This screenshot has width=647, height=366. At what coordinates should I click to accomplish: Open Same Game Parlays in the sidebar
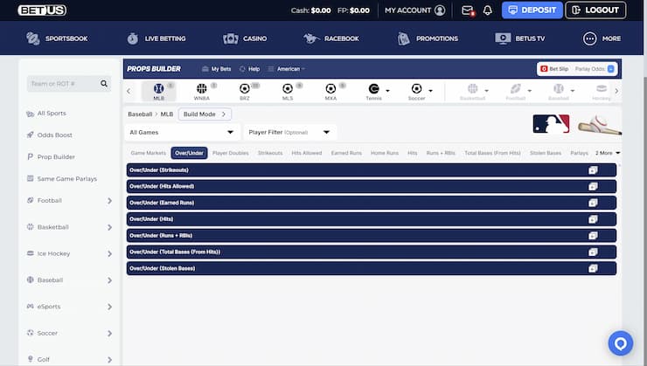[61, 178]
